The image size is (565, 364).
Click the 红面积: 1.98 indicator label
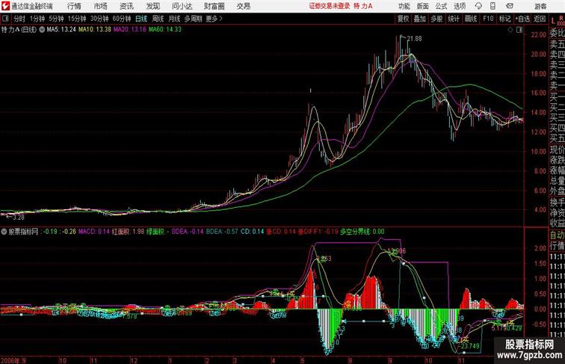point(129,232)
